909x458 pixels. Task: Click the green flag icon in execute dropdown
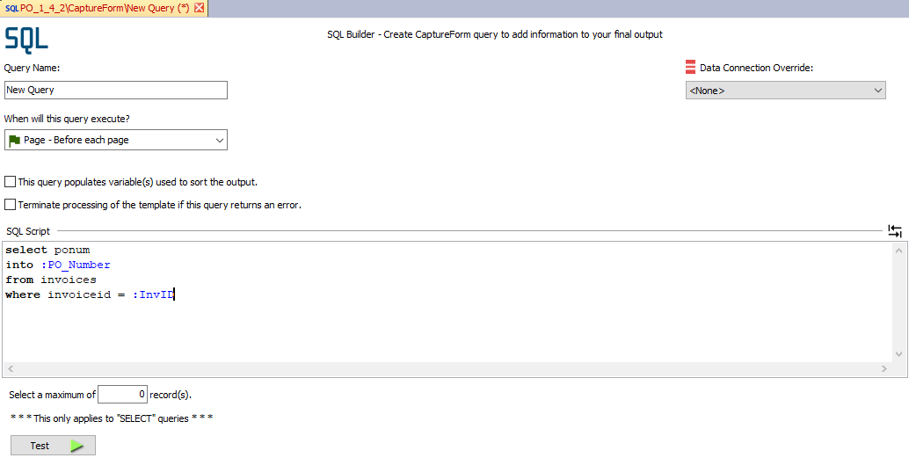[15, 141]
